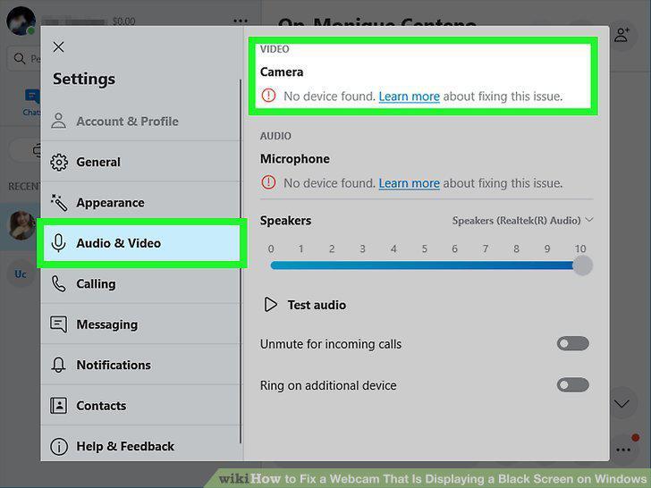Click the Test audio label
Screen dimensions: 651x488
(x=317, y=305)
